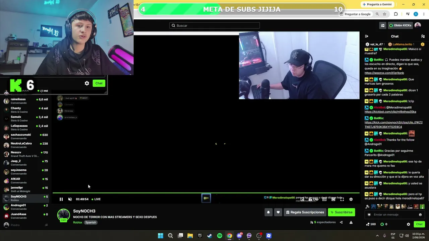The height and width of the screenshot is (241, 429).
Task: Open A1KAR channel in sidebar
Action: point(25,180)
